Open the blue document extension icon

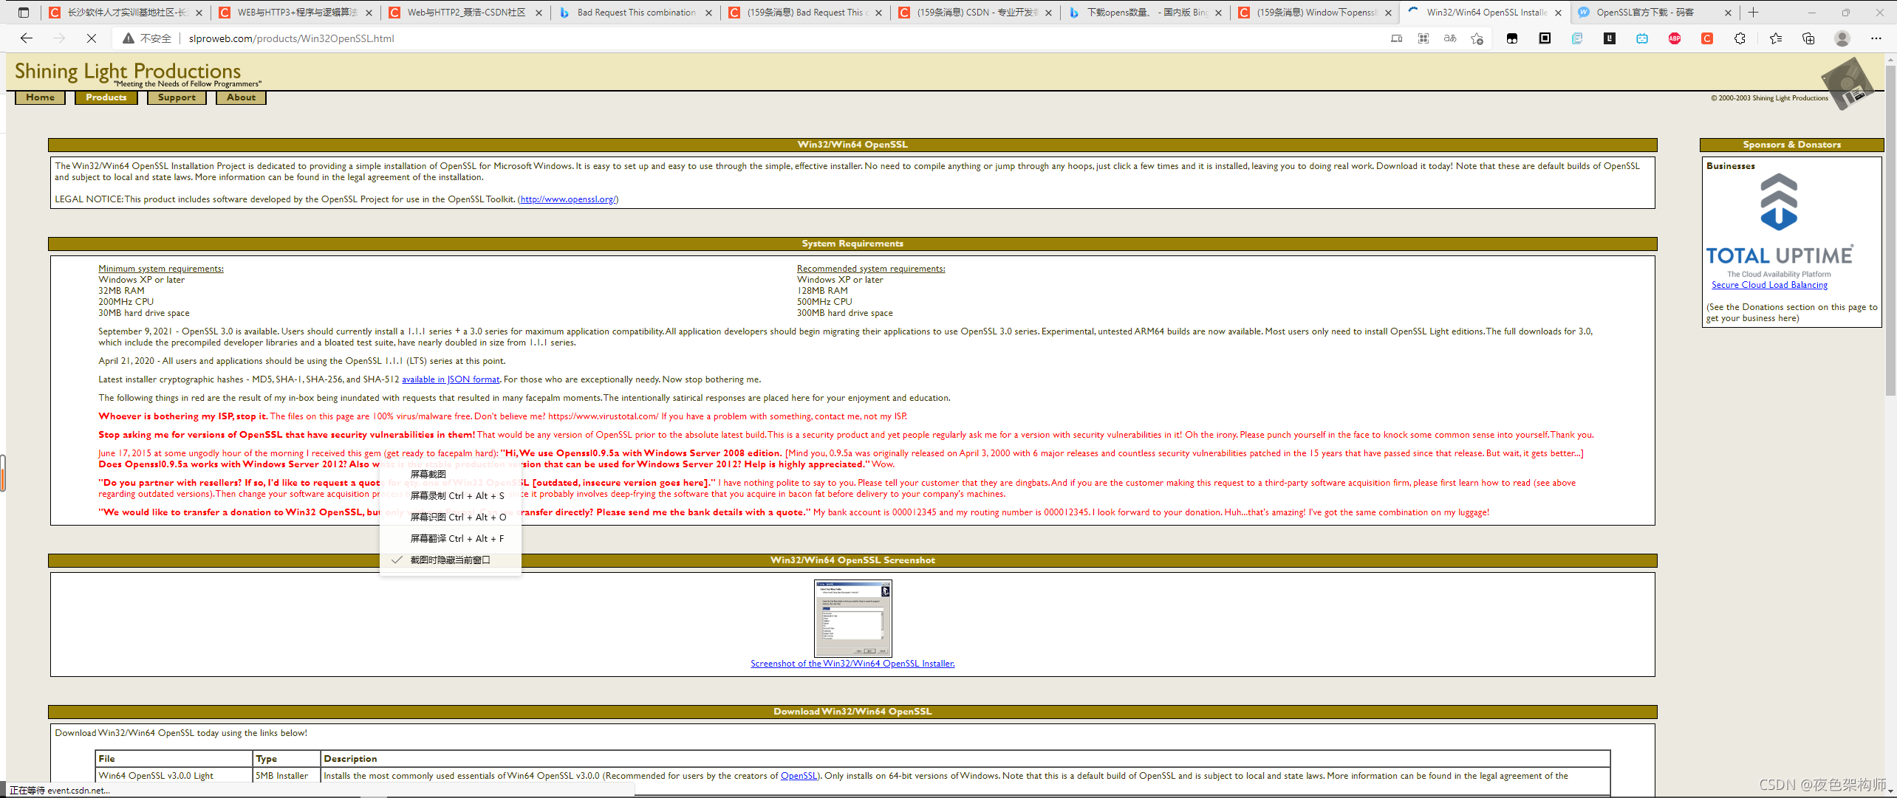pos(1577,38)
